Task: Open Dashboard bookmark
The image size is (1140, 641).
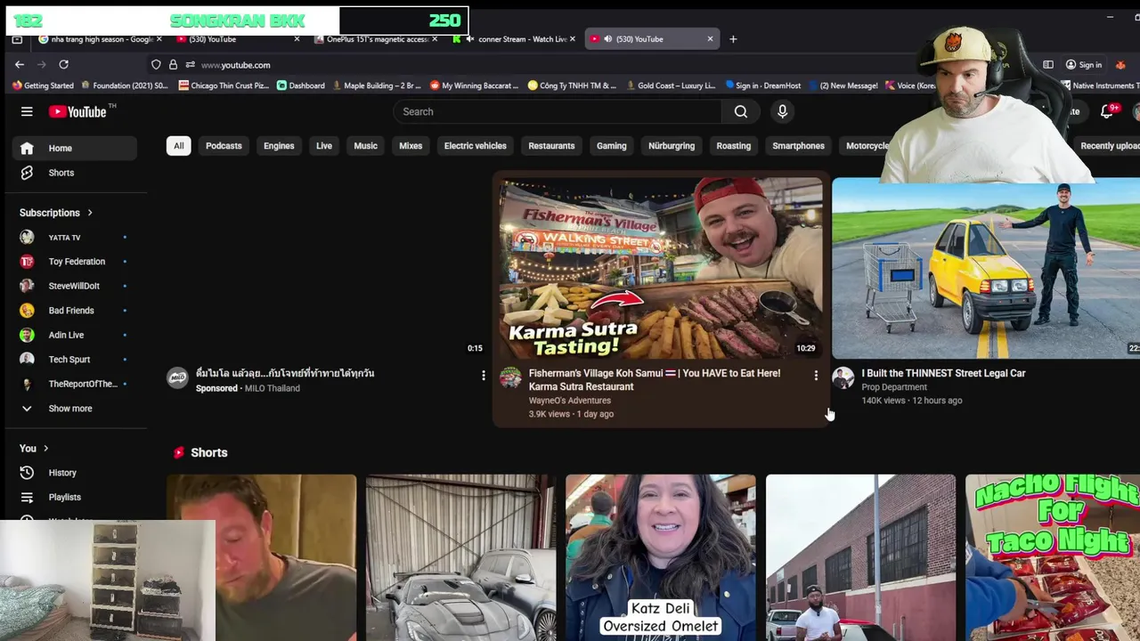Action: click(x=300, y=85)
